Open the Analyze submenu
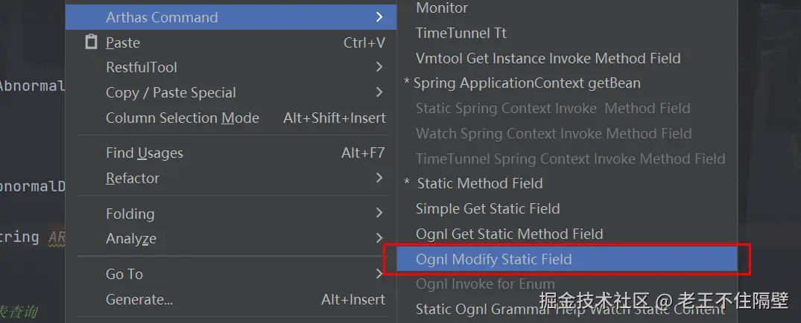Image resolution: width=801 pixels, height=323 pixels. [131, 238]
